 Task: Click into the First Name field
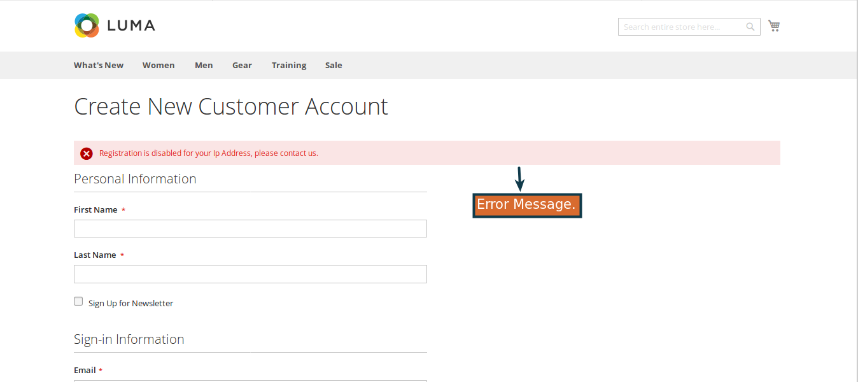250,229
